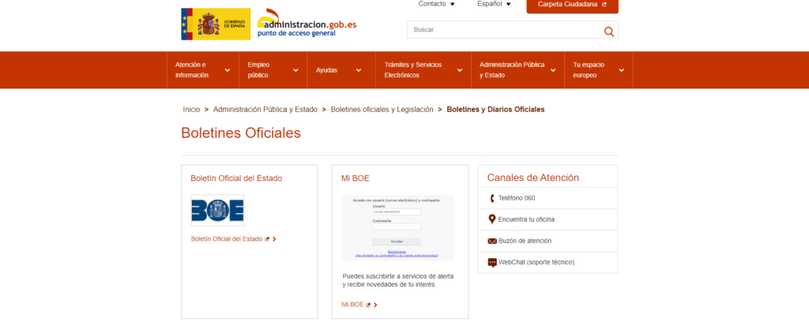Click text 'Puedes suscribirte a servicios de alerta'
This screenshot has height=323, width=809.
(398, 276)
